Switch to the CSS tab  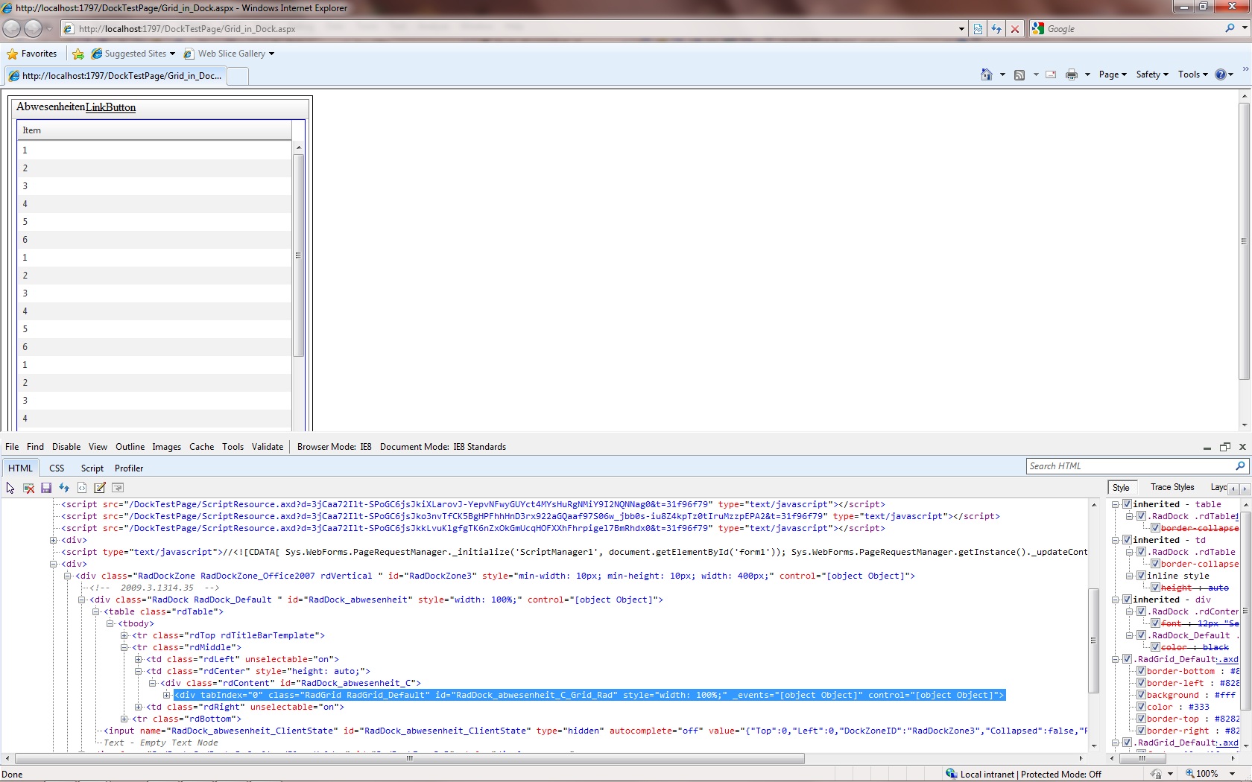[x=57, y=468]
